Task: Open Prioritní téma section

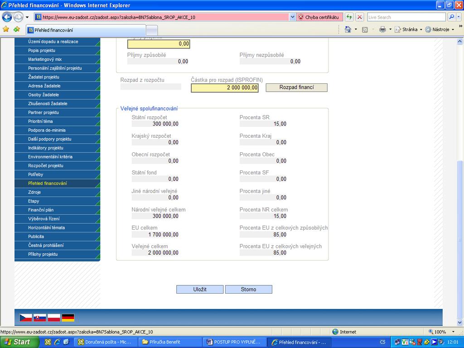Action: [57, 121]
